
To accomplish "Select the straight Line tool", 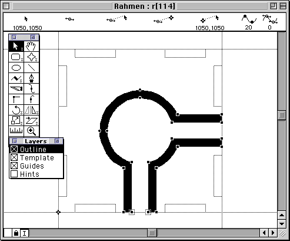I will [x=31, y=68].
